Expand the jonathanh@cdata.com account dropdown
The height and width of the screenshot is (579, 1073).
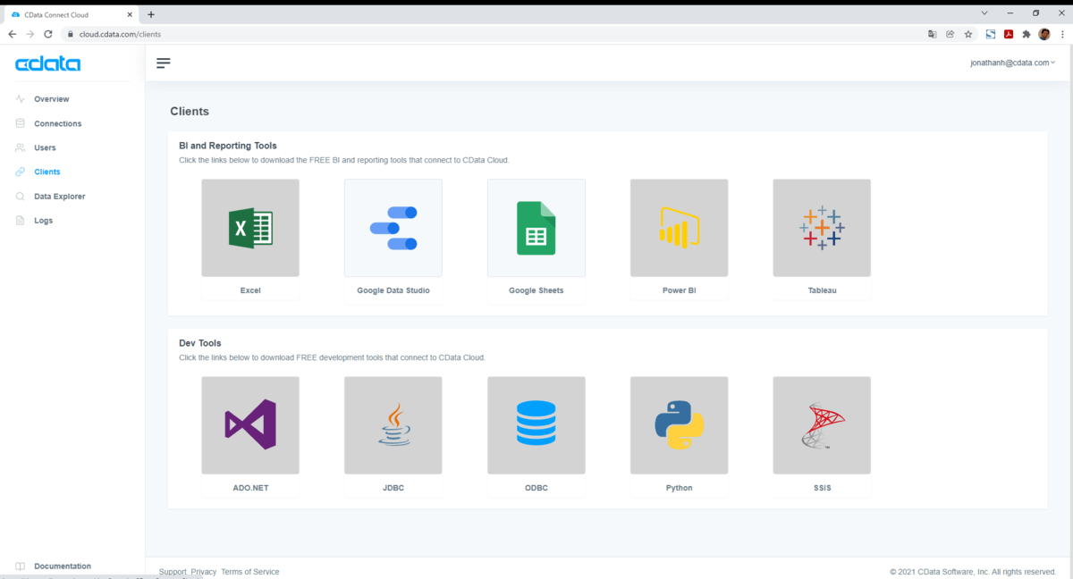[1012, 63]
